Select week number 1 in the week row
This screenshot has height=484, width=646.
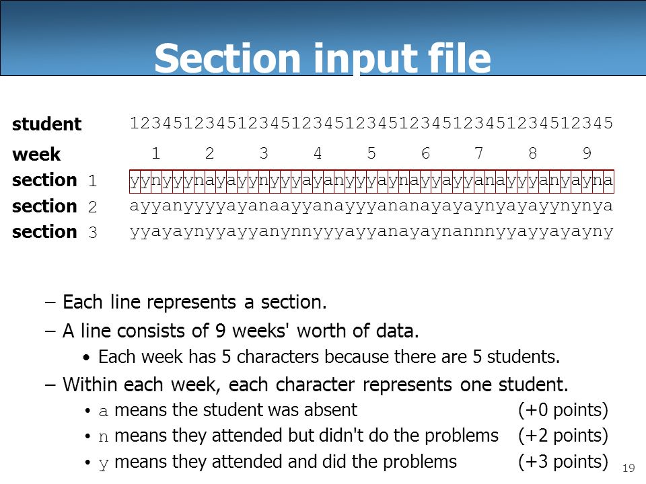tap(155, 153)
